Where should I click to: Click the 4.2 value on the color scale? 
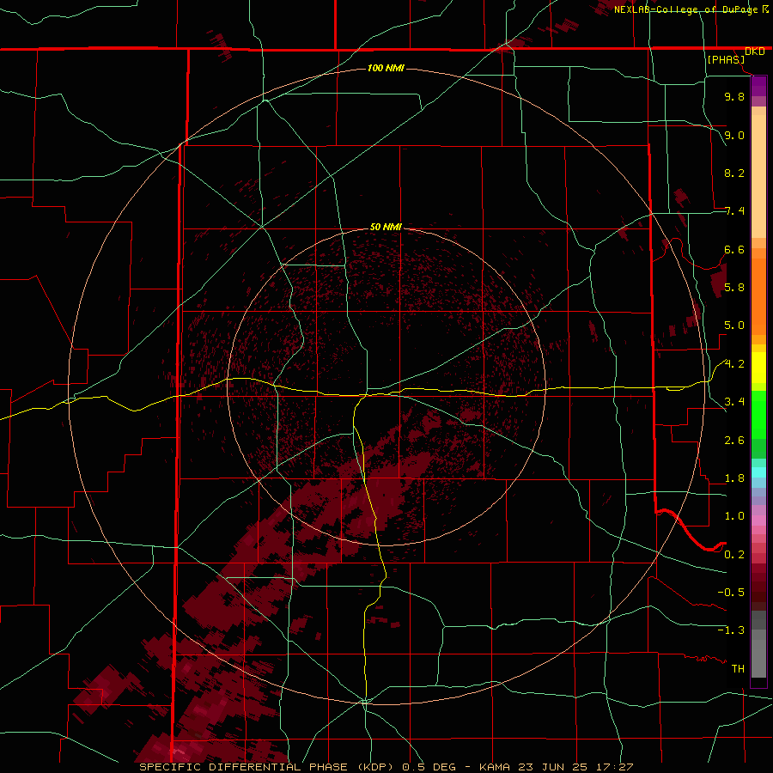(x=734, y=364)
